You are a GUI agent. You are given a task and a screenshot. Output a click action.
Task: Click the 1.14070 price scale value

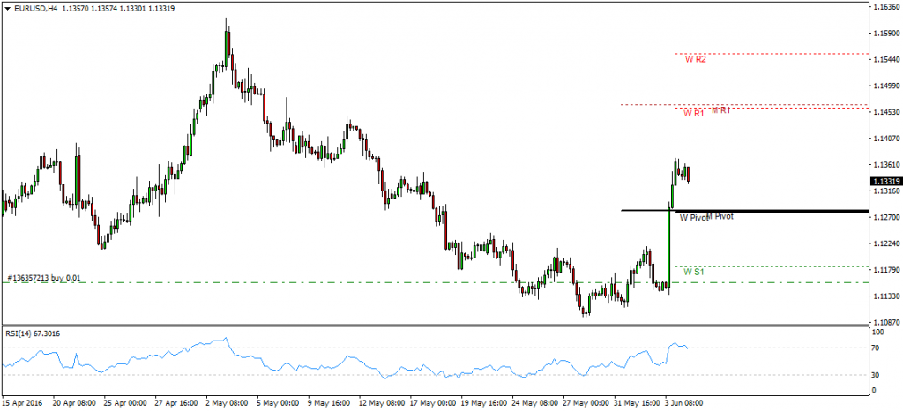click(x=887, y=139)
